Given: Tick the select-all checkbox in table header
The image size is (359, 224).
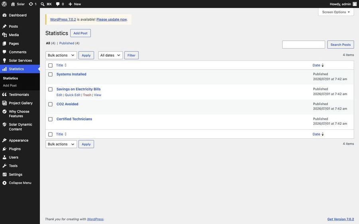Looking at the screenshot, I should pos(50,65).
